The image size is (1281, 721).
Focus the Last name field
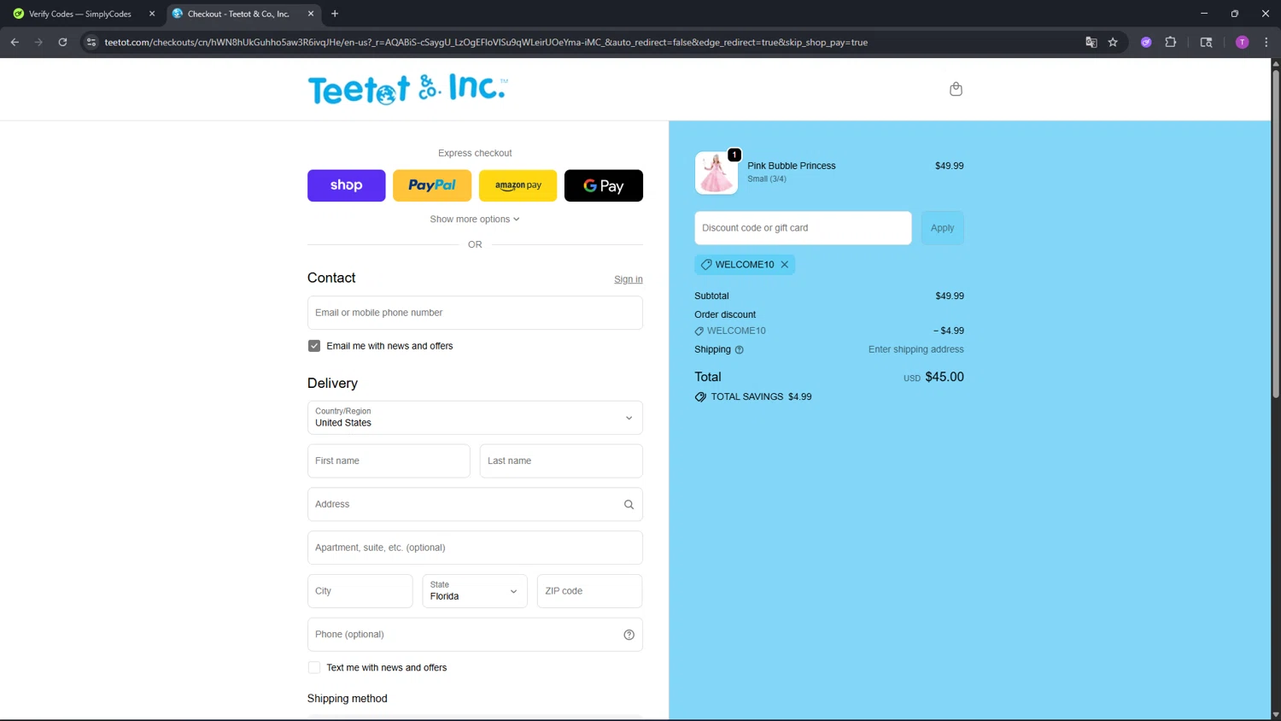coord(561,461)
